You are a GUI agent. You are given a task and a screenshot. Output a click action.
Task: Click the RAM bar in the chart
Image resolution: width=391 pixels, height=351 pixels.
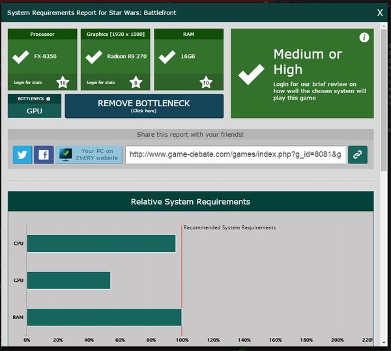point(104,317)
